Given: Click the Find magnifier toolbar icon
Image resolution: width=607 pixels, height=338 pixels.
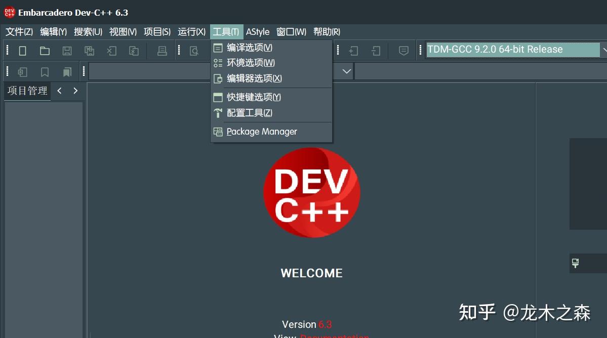Looking at the screenshot, I should click(194, 51).
